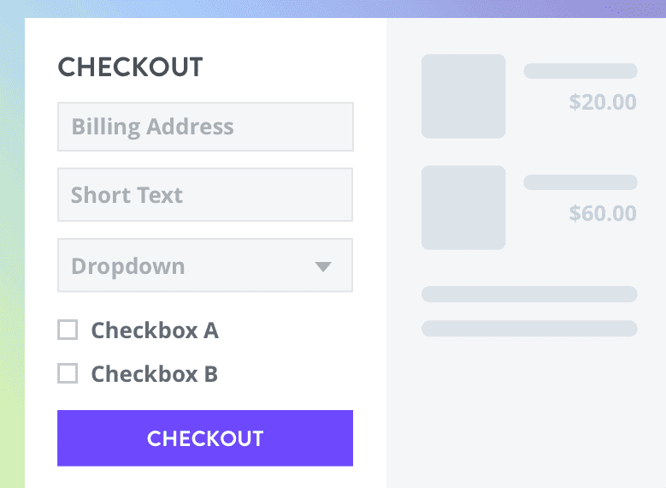Click the upper order summary placeholder bar

(529, 295)
